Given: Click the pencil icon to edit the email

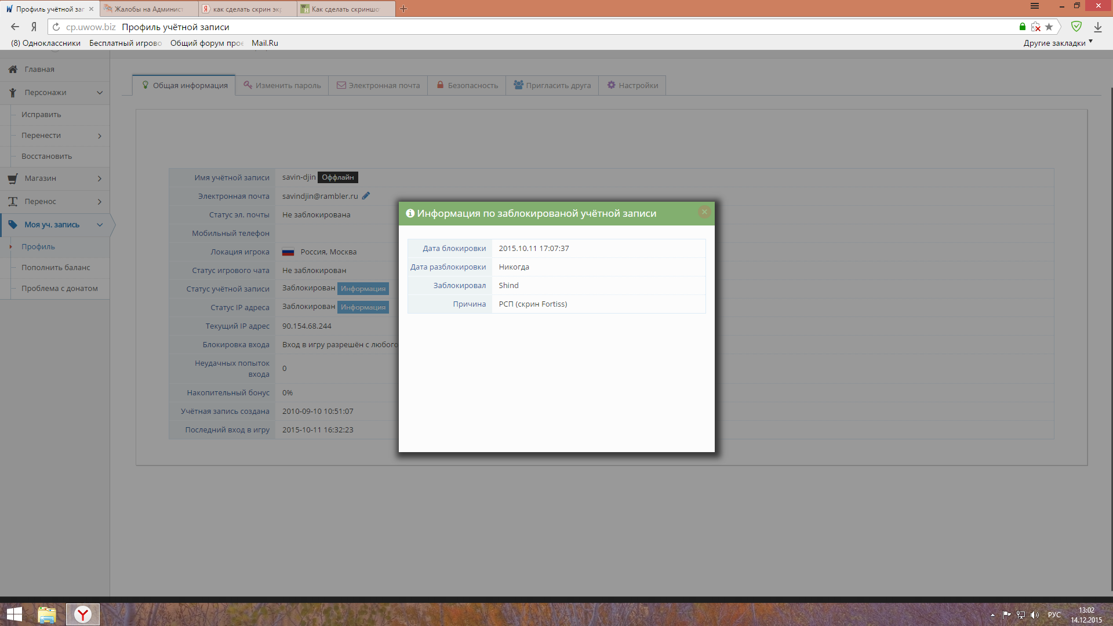Looking at the screenshot, I should pos(366,196).
